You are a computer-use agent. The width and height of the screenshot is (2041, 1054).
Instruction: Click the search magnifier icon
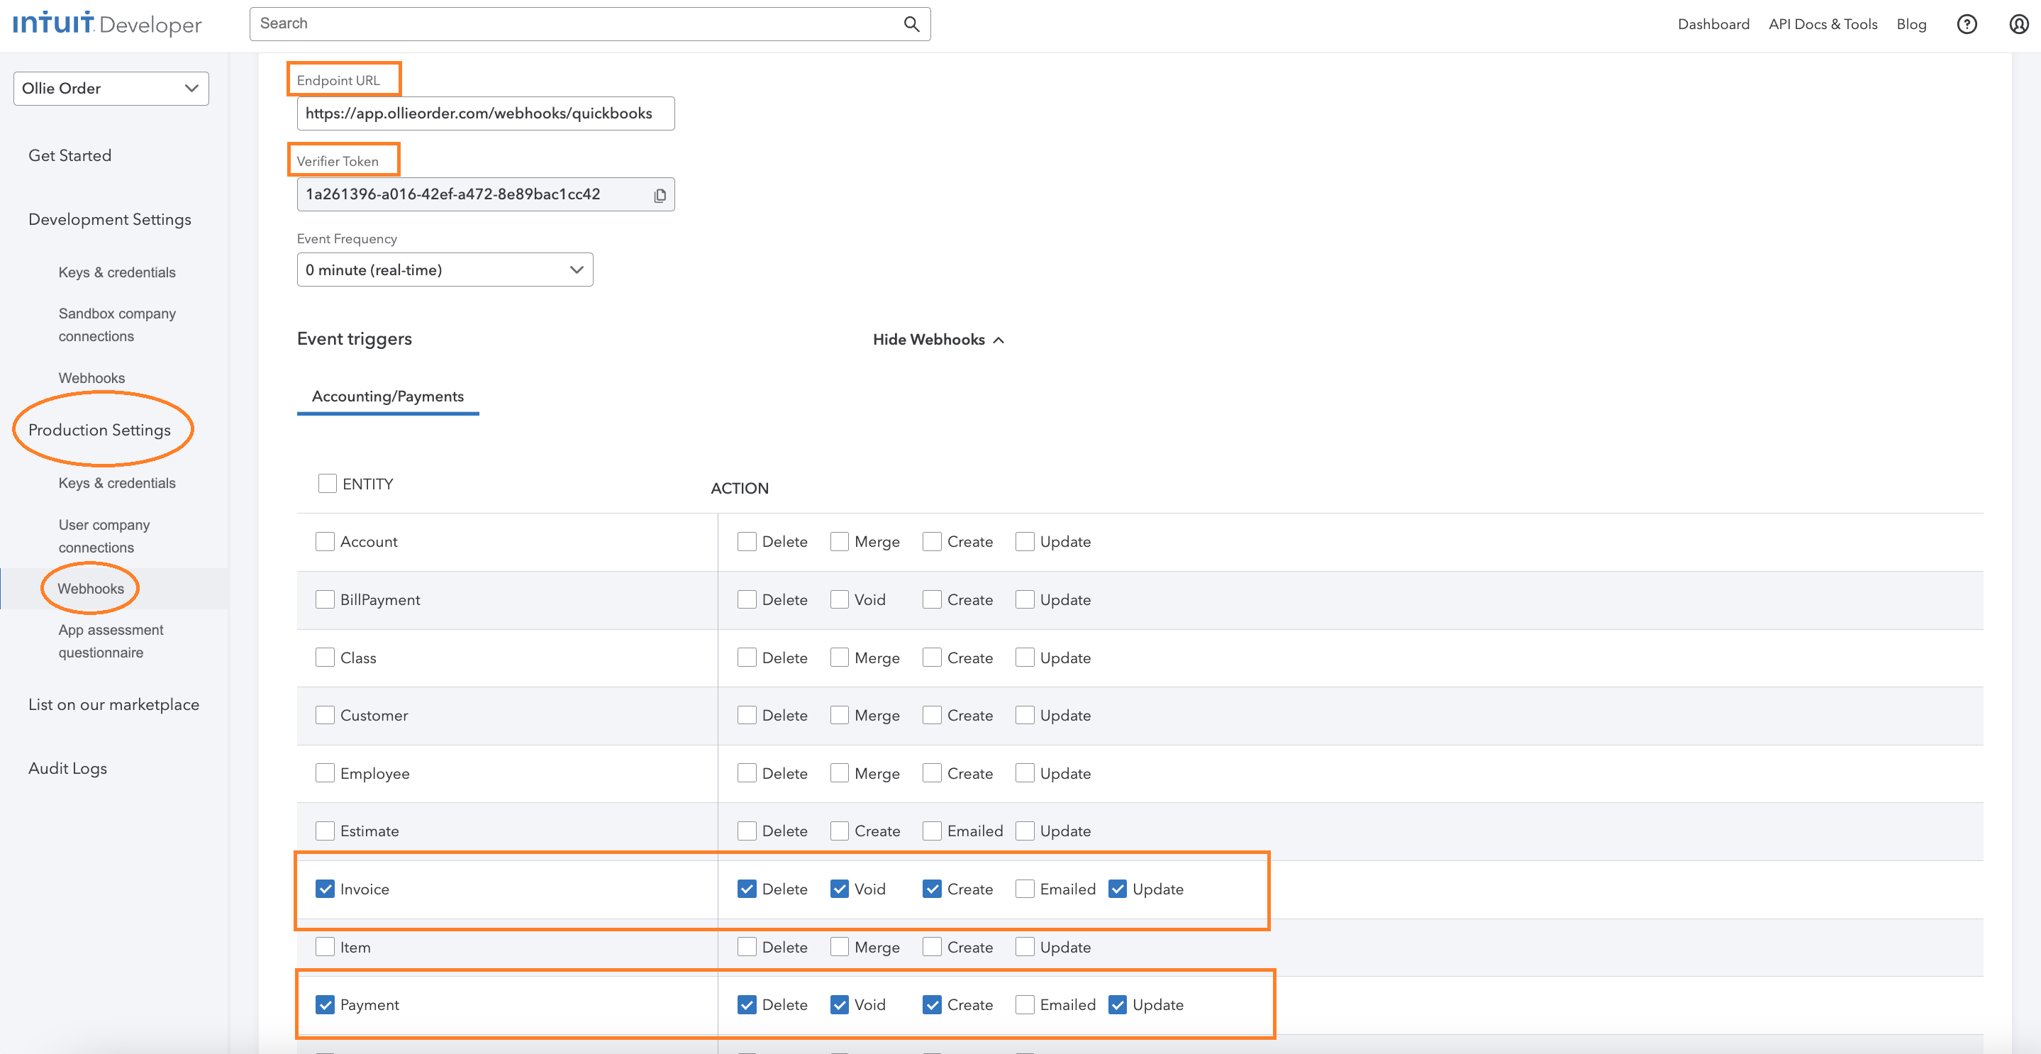911,24
